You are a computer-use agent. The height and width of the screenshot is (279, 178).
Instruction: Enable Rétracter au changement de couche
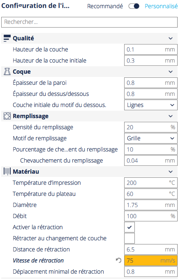point(129,238)
